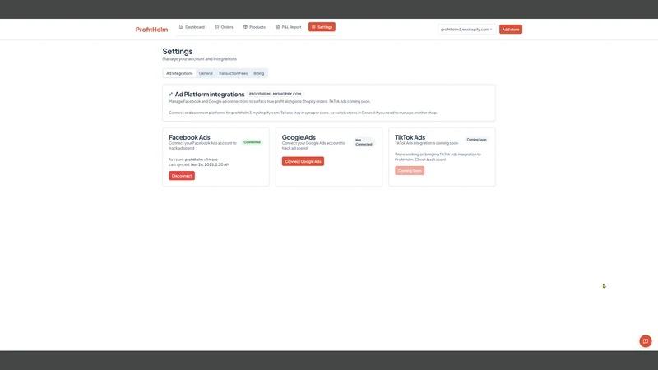Click the Google Ads Not Connected badge
This screenshot has height=370, width=658.
(x=364, y=142)
